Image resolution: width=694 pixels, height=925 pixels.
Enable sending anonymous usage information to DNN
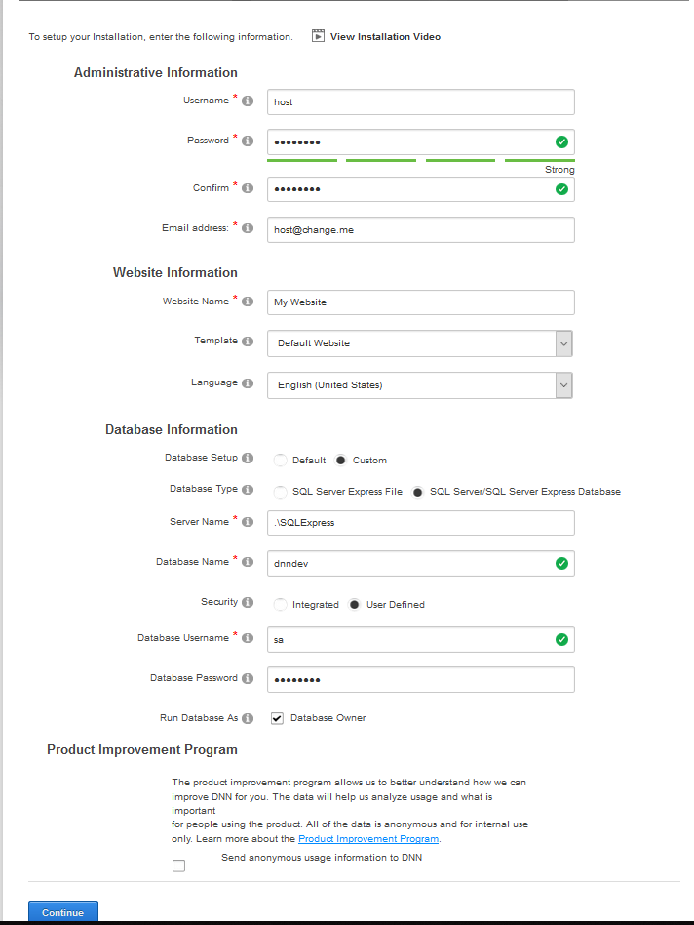[x=178, y=865]
